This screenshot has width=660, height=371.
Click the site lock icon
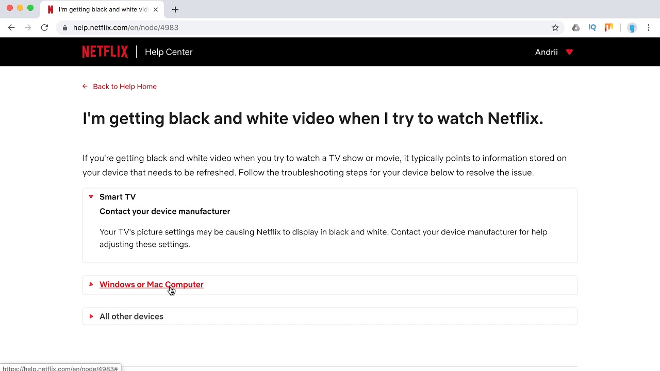(x=65, y=28)
